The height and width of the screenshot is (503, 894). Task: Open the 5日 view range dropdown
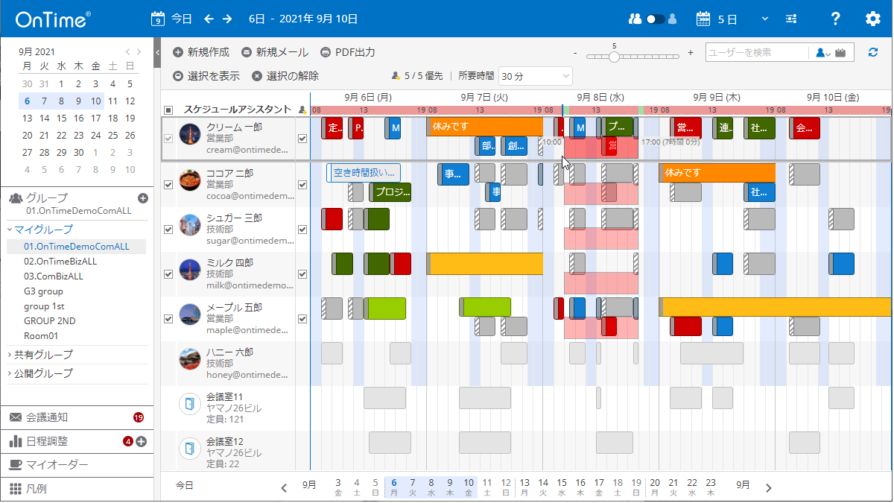[732, 19]
